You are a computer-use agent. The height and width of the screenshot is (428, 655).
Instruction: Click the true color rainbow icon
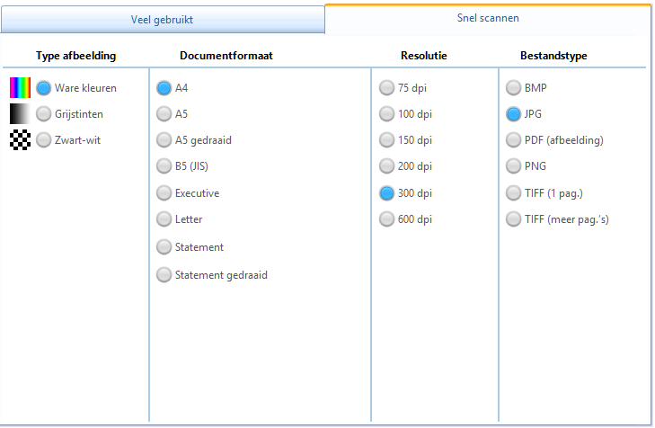(x=20, y=88)
